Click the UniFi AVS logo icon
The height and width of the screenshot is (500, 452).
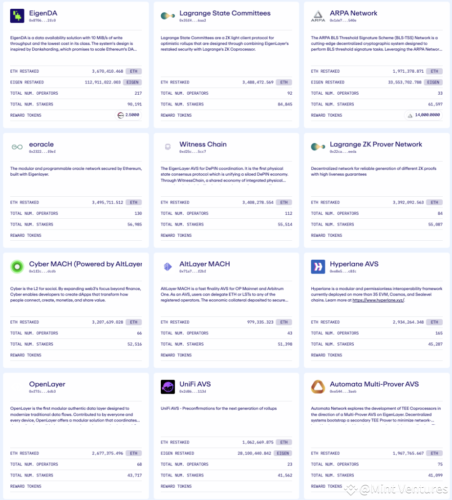click(x=168, y=387)
